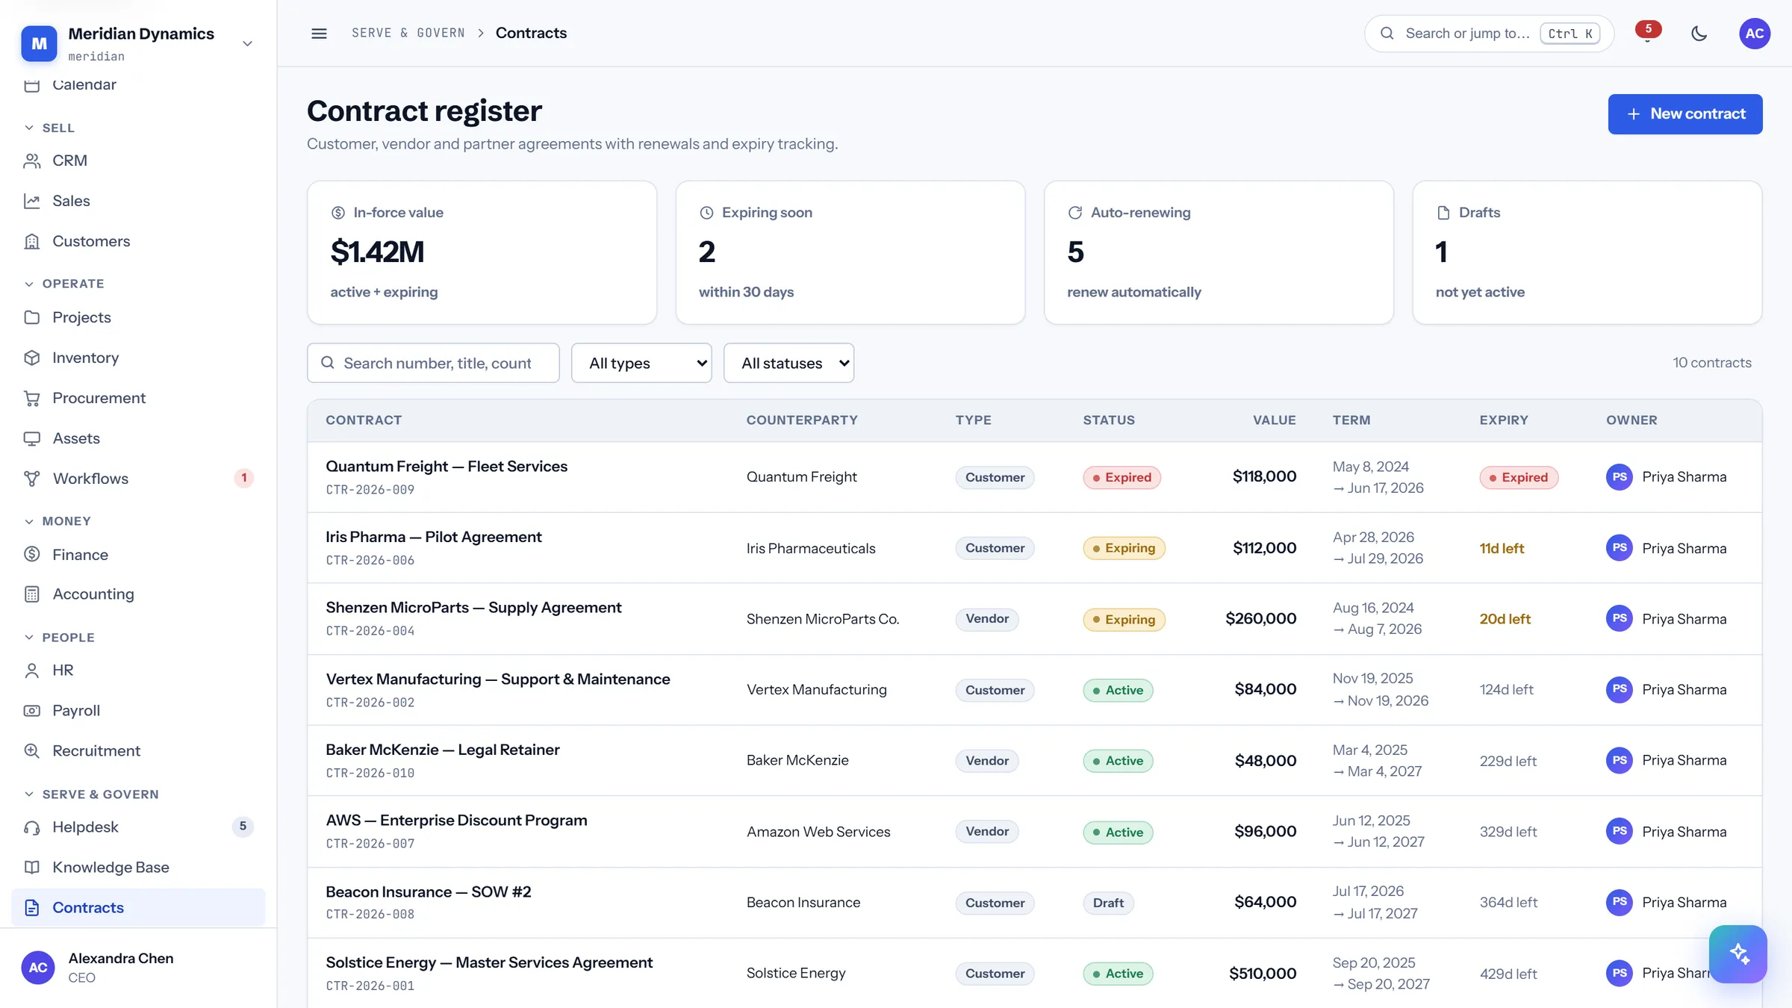Open the Knowledge Base book icon
Viewport: 1792px width, 1008px height.
click(31, 868)
